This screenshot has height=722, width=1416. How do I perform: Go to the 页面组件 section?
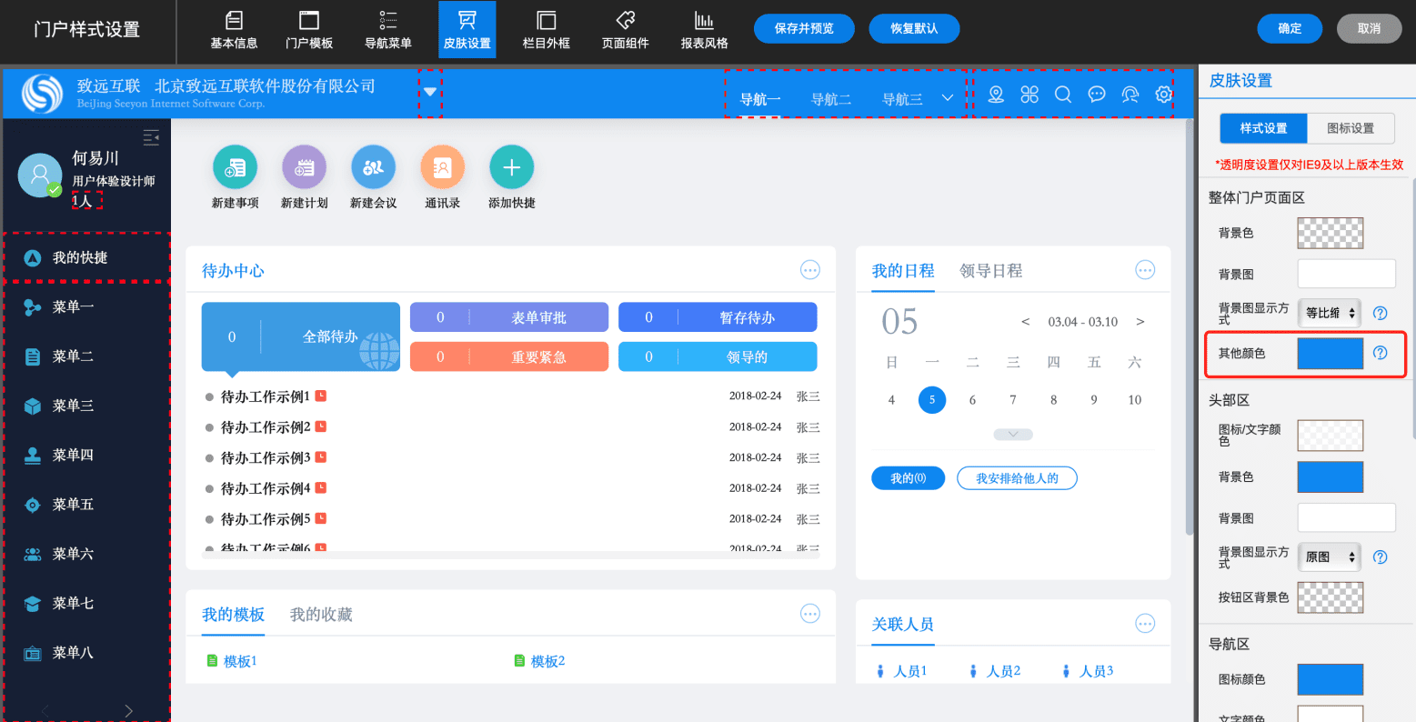tap(626, 29)
